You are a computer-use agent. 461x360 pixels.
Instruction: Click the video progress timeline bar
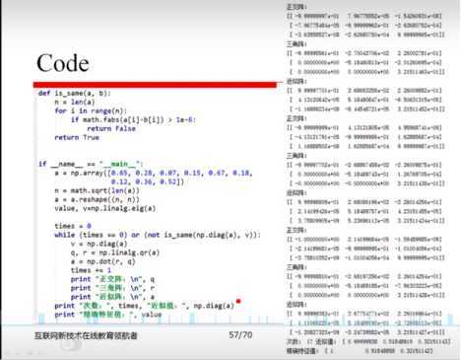point(230,324)
